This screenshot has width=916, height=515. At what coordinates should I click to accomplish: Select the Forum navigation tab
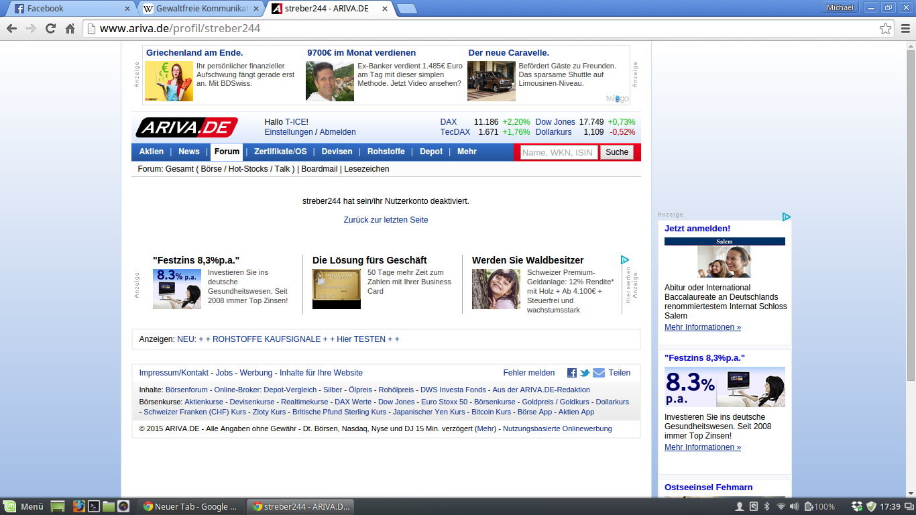pos(227,152)
